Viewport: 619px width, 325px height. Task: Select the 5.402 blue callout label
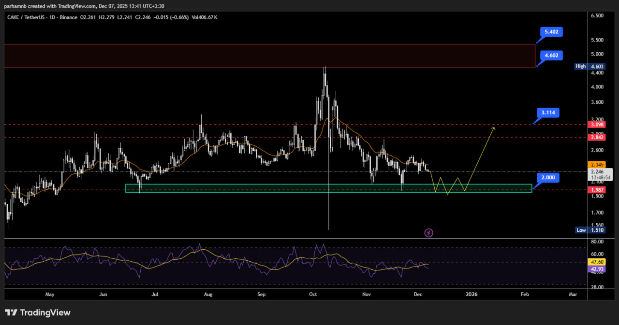[x=551, y=32]
